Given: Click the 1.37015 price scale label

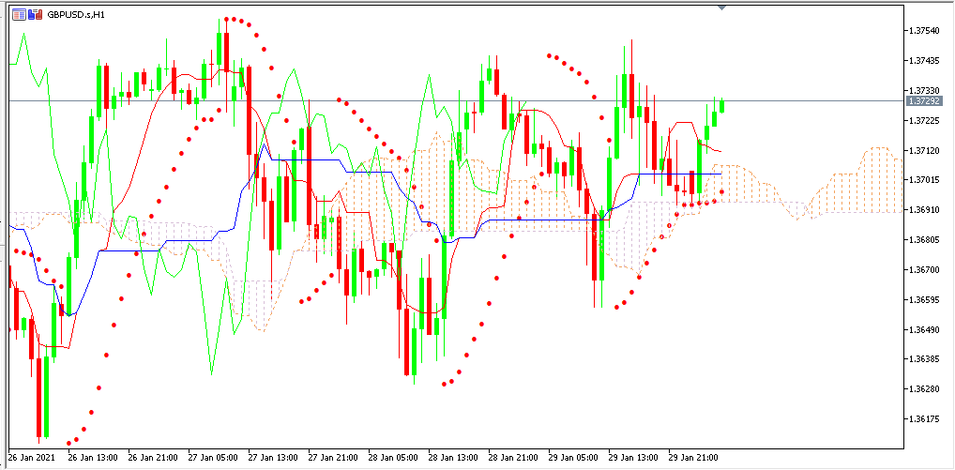Looking at the screenshot, I should point(924,179).
